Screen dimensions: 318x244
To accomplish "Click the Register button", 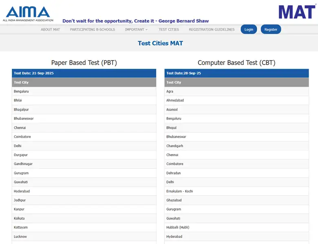I will pyautogui.click(x=271, y=29).
